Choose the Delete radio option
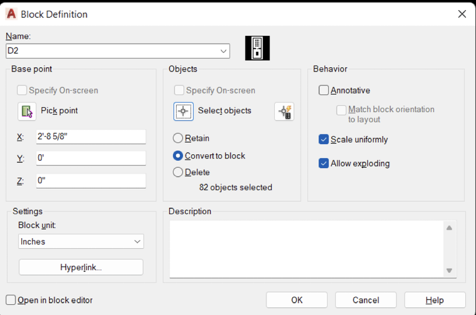This screenshot has height=315, width=476. click(x=178, y=172)
